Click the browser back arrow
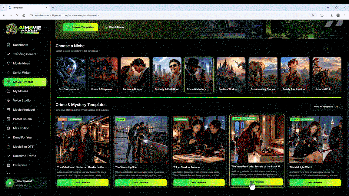 click(x=4, y=15)
